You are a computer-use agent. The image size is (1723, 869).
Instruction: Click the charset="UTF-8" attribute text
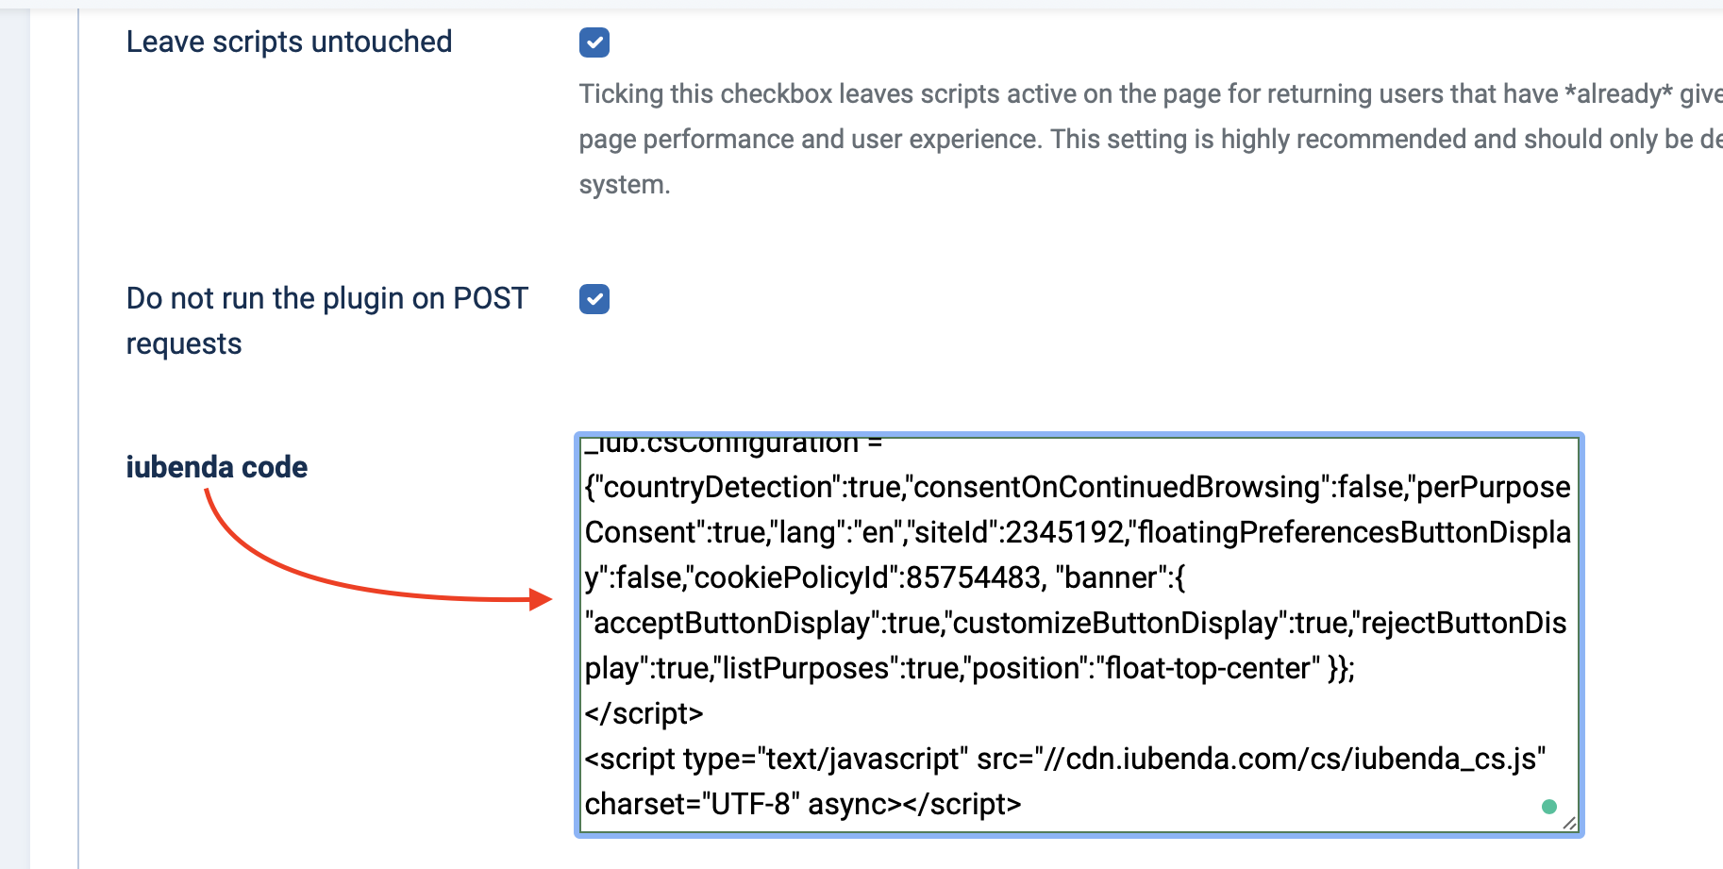(x=687, y=805)
